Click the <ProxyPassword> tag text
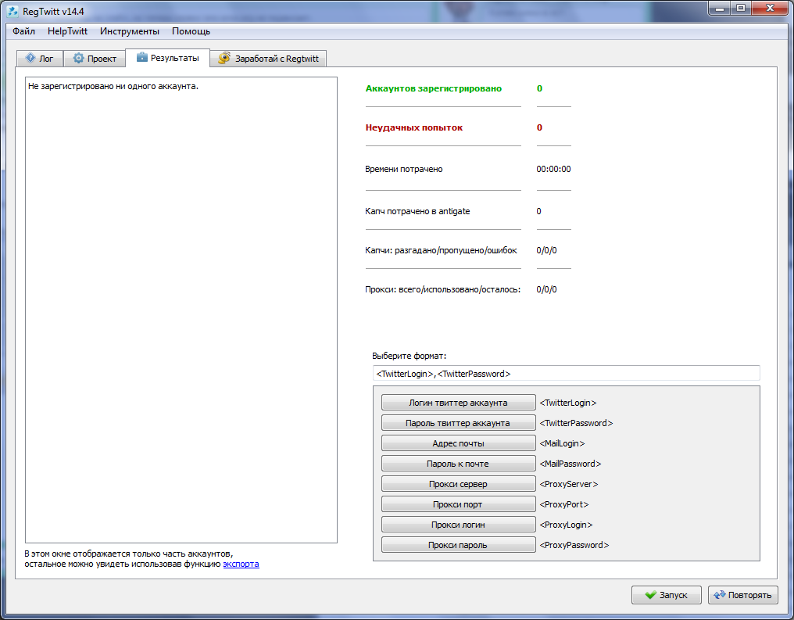 pyautogui.click(x=574, y=545)
